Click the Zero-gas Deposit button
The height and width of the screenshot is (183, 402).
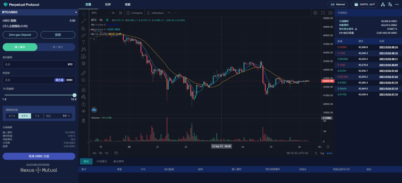[x=20, y=35]
